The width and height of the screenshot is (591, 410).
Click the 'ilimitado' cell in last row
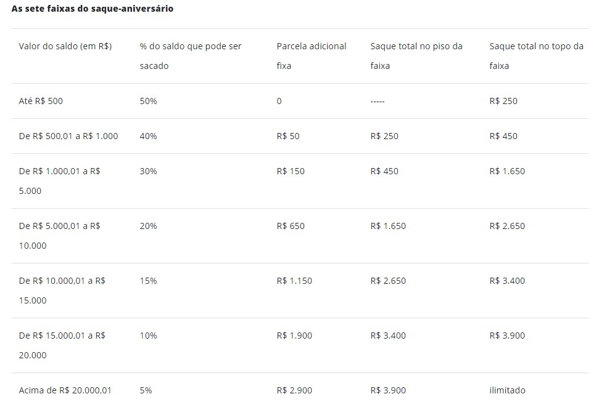coord(507,390)
